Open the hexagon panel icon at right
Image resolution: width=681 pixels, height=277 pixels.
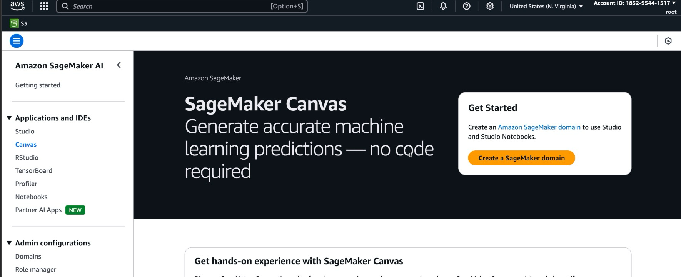[668, 41]
